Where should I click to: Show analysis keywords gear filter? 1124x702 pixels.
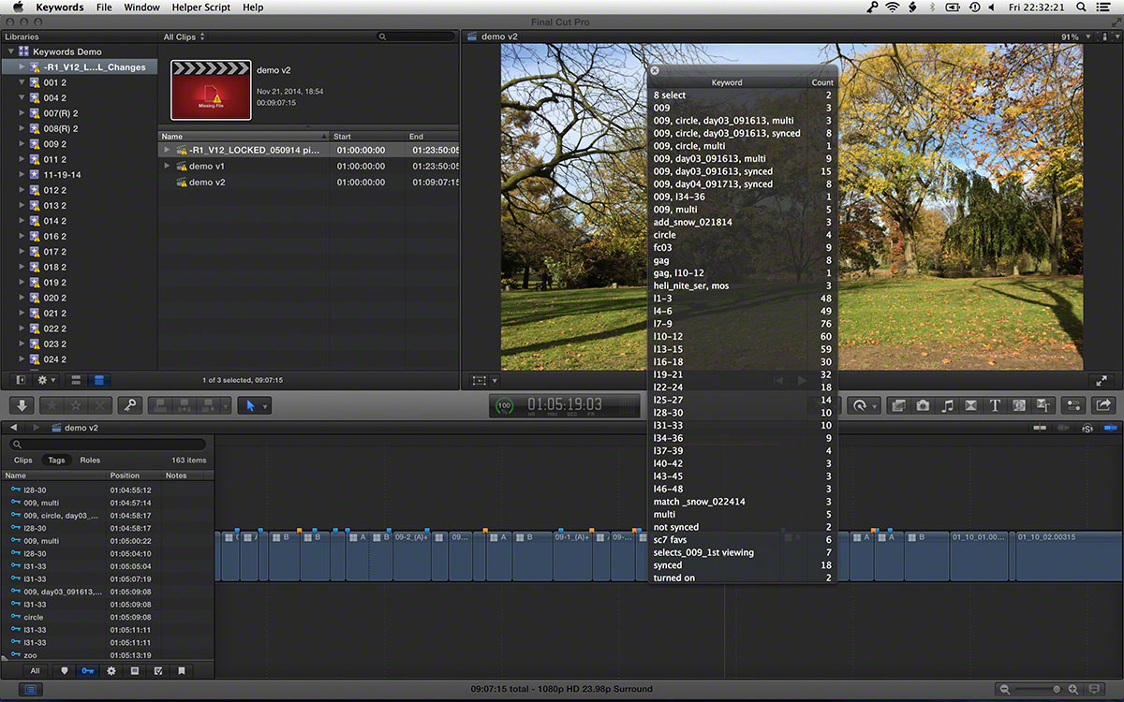(x=111, y=670)
